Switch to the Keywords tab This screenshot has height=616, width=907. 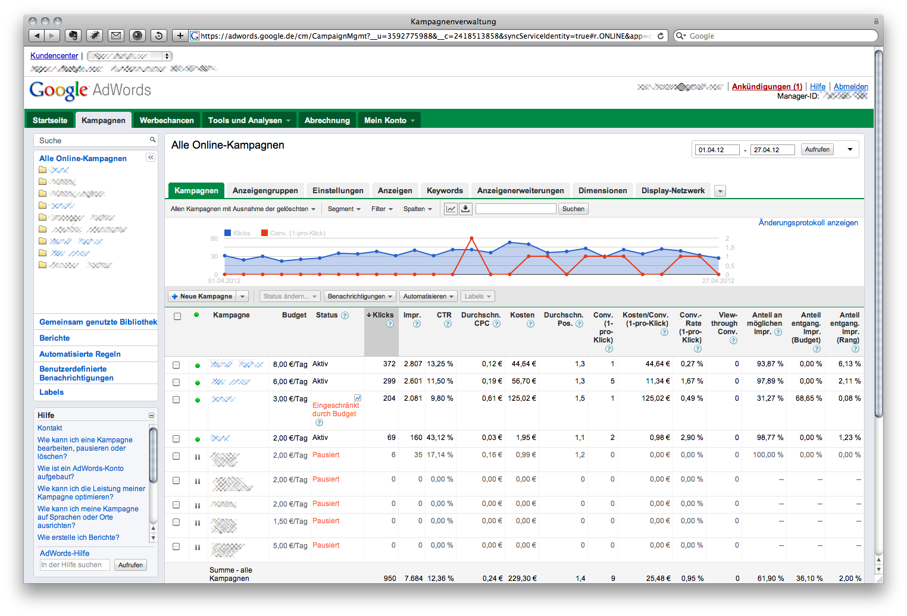pyautogui.click(x=445, y=190)
